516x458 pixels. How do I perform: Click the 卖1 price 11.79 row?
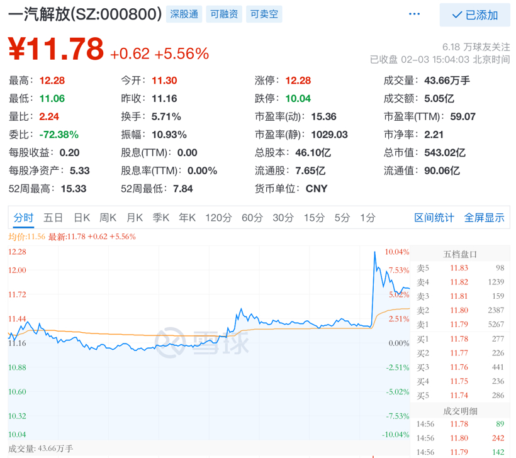pyautogui.click(x=460, y=325)
